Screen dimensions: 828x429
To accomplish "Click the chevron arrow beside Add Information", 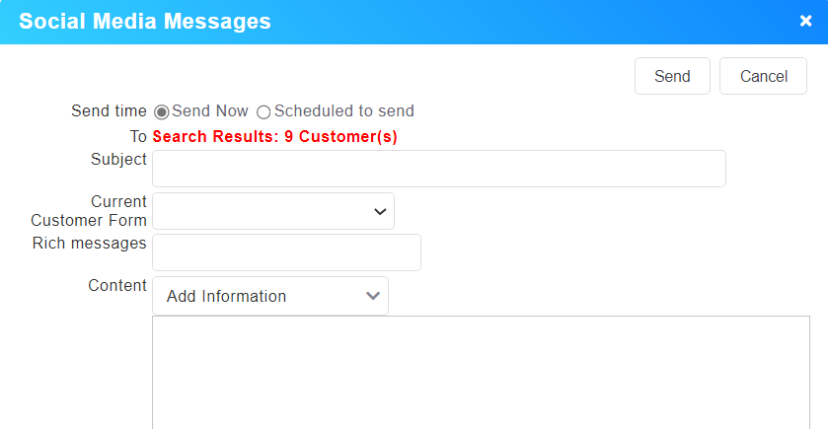I will [373, 296].
